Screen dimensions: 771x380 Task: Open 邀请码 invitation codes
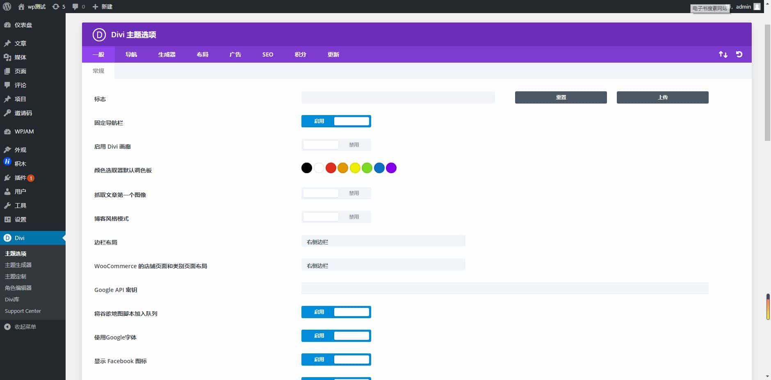pos(33,113)
